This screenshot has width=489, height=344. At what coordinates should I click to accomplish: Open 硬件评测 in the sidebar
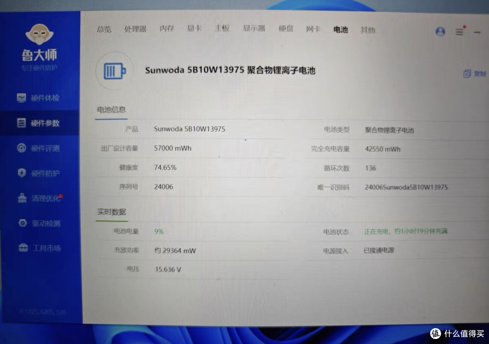click(x=38, y=148)
